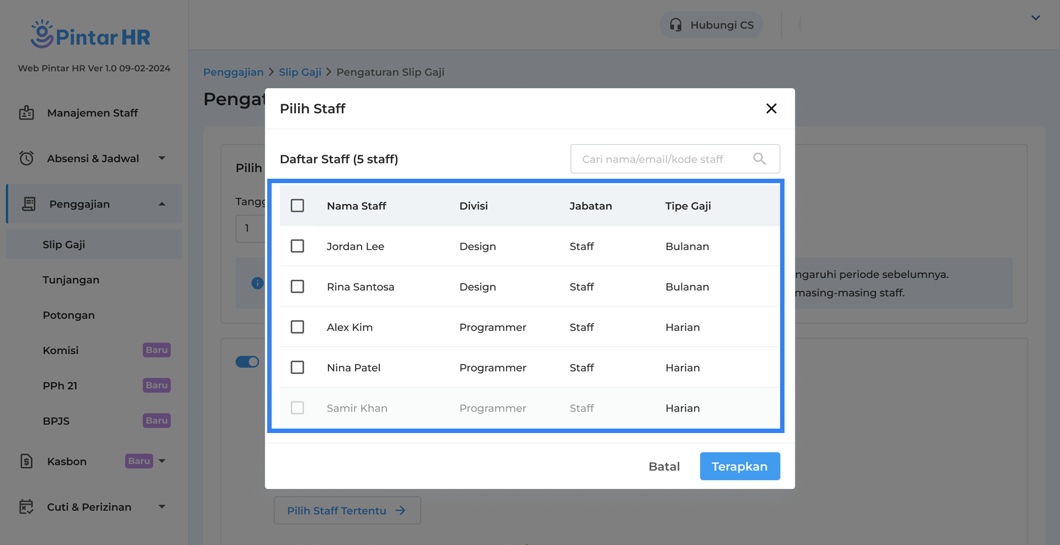The width and height of the screenshot is (1060, 545).
Task: Click the Cuti & Perizinan calendar icon
Action: pyautogui.click(x=26, y=507)
